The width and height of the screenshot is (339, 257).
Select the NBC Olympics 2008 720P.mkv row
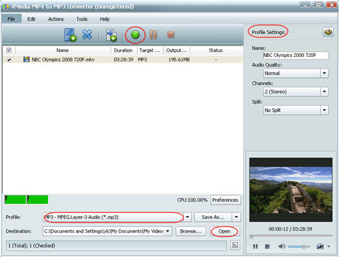click(x=123, y=60)
